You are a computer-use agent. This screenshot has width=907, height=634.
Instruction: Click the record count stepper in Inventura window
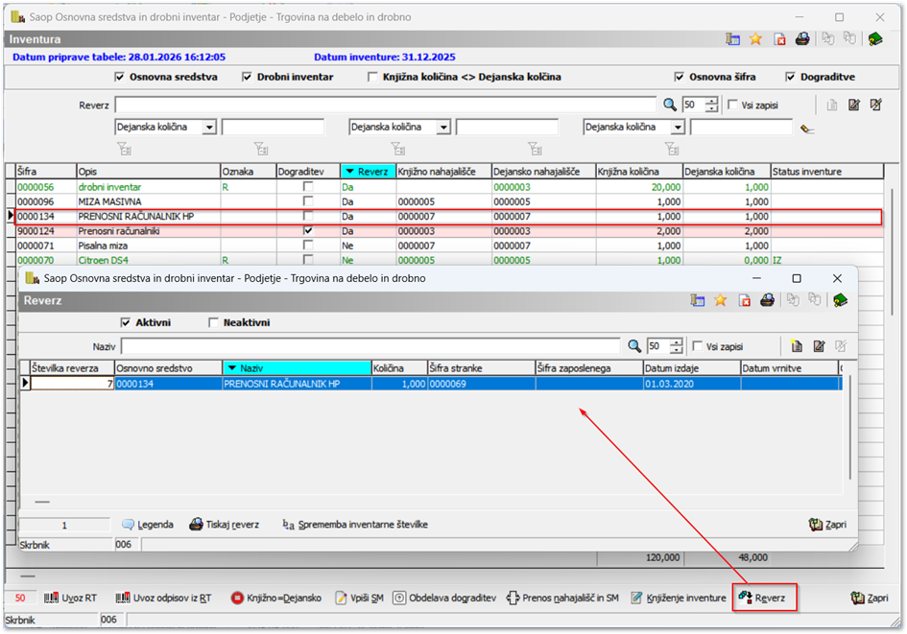pos(712,105)
